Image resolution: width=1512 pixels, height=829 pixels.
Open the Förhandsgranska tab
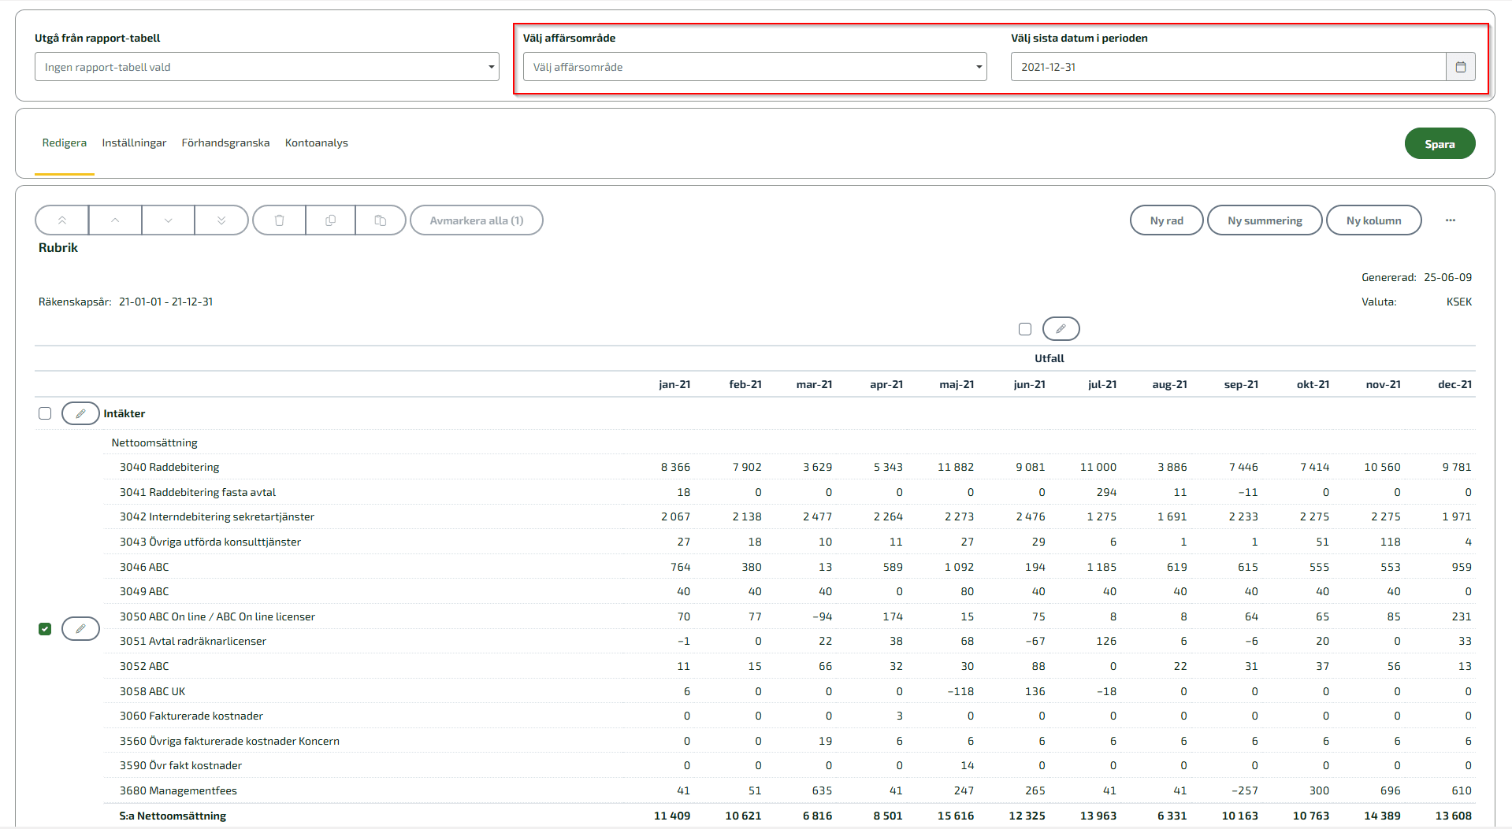[x=225, y=142]
